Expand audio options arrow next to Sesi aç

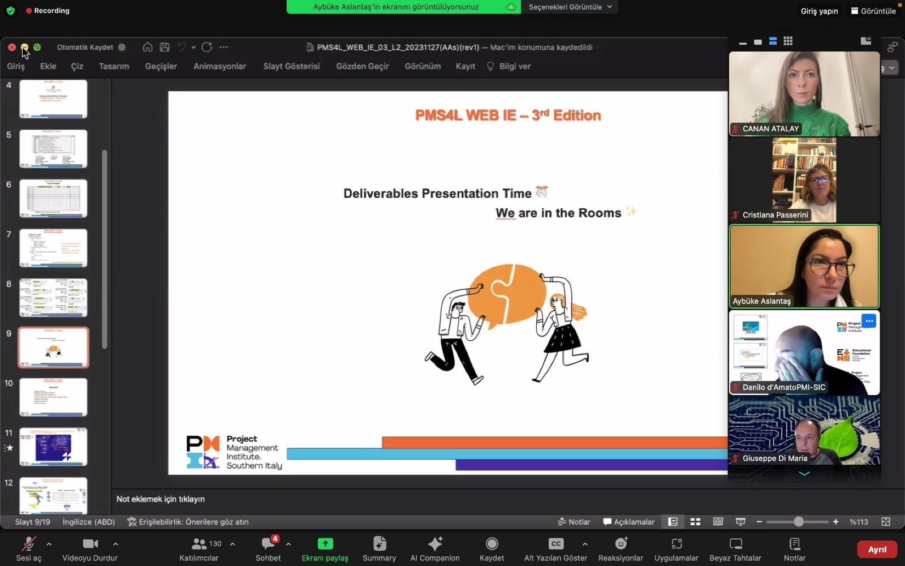click(49, 544)
